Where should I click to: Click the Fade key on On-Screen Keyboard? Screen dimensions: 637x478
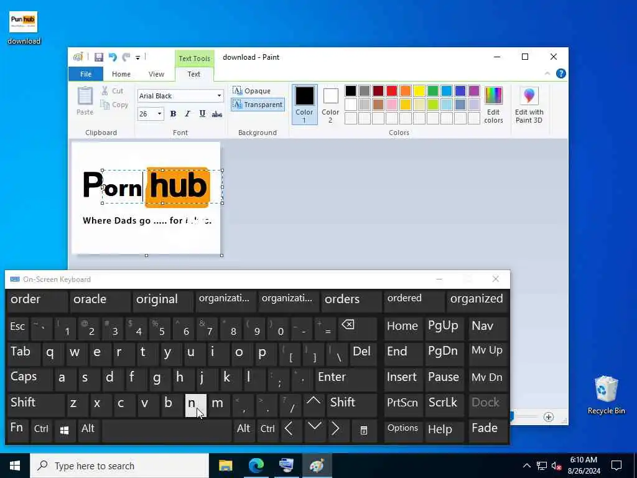pyautogui.click(x=488, y=430)
